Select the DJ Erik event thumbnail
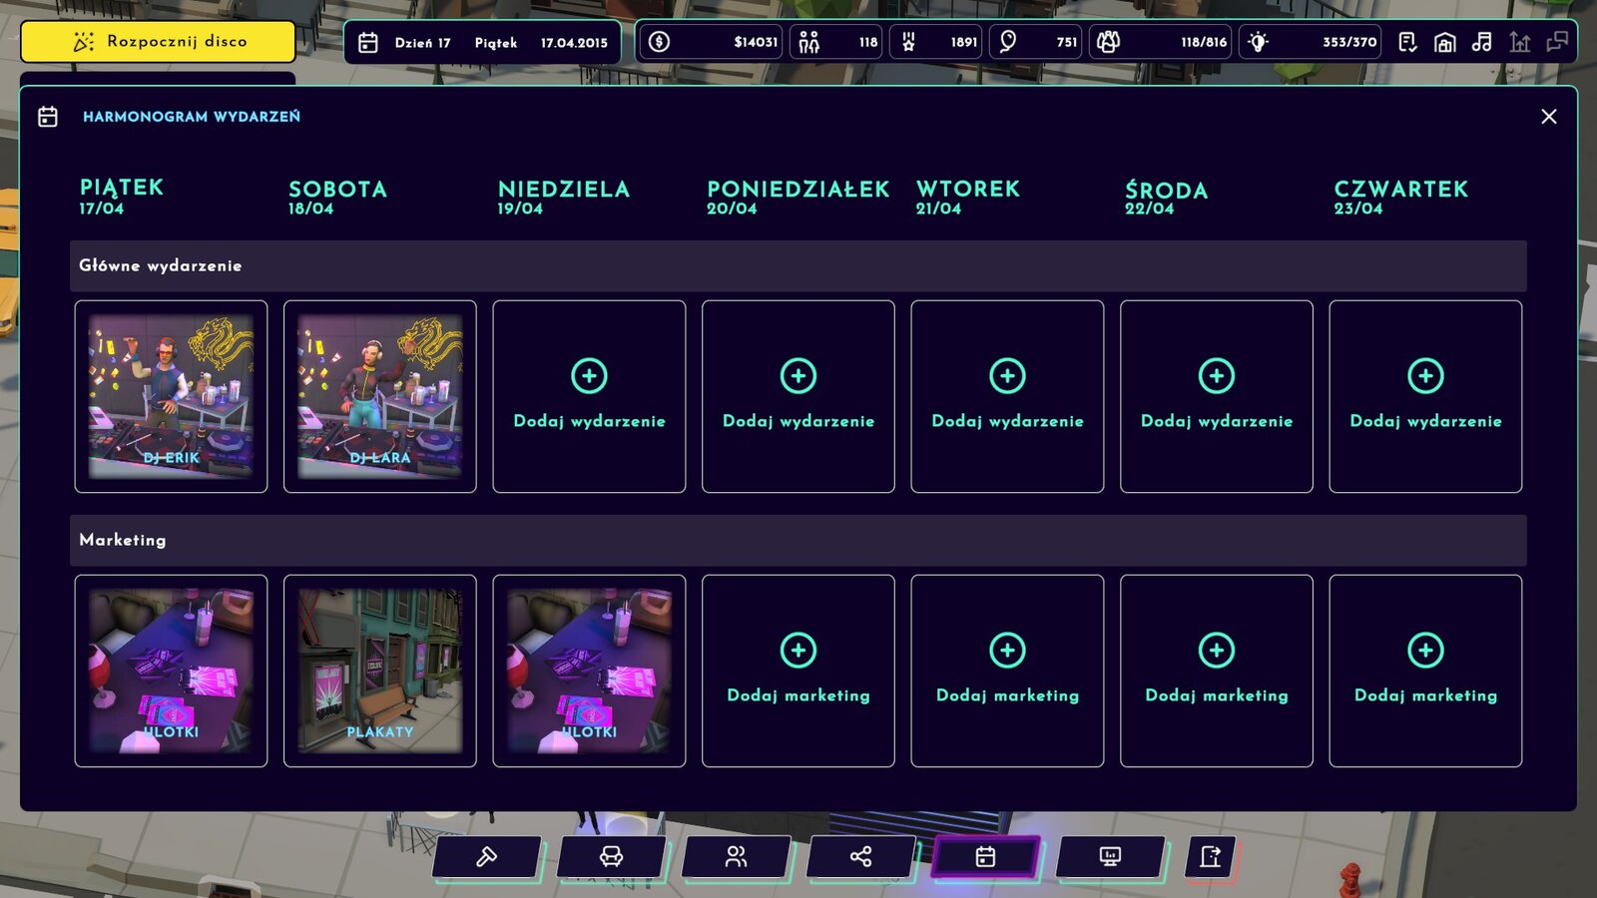1597x898 pixels. (171, 396)
